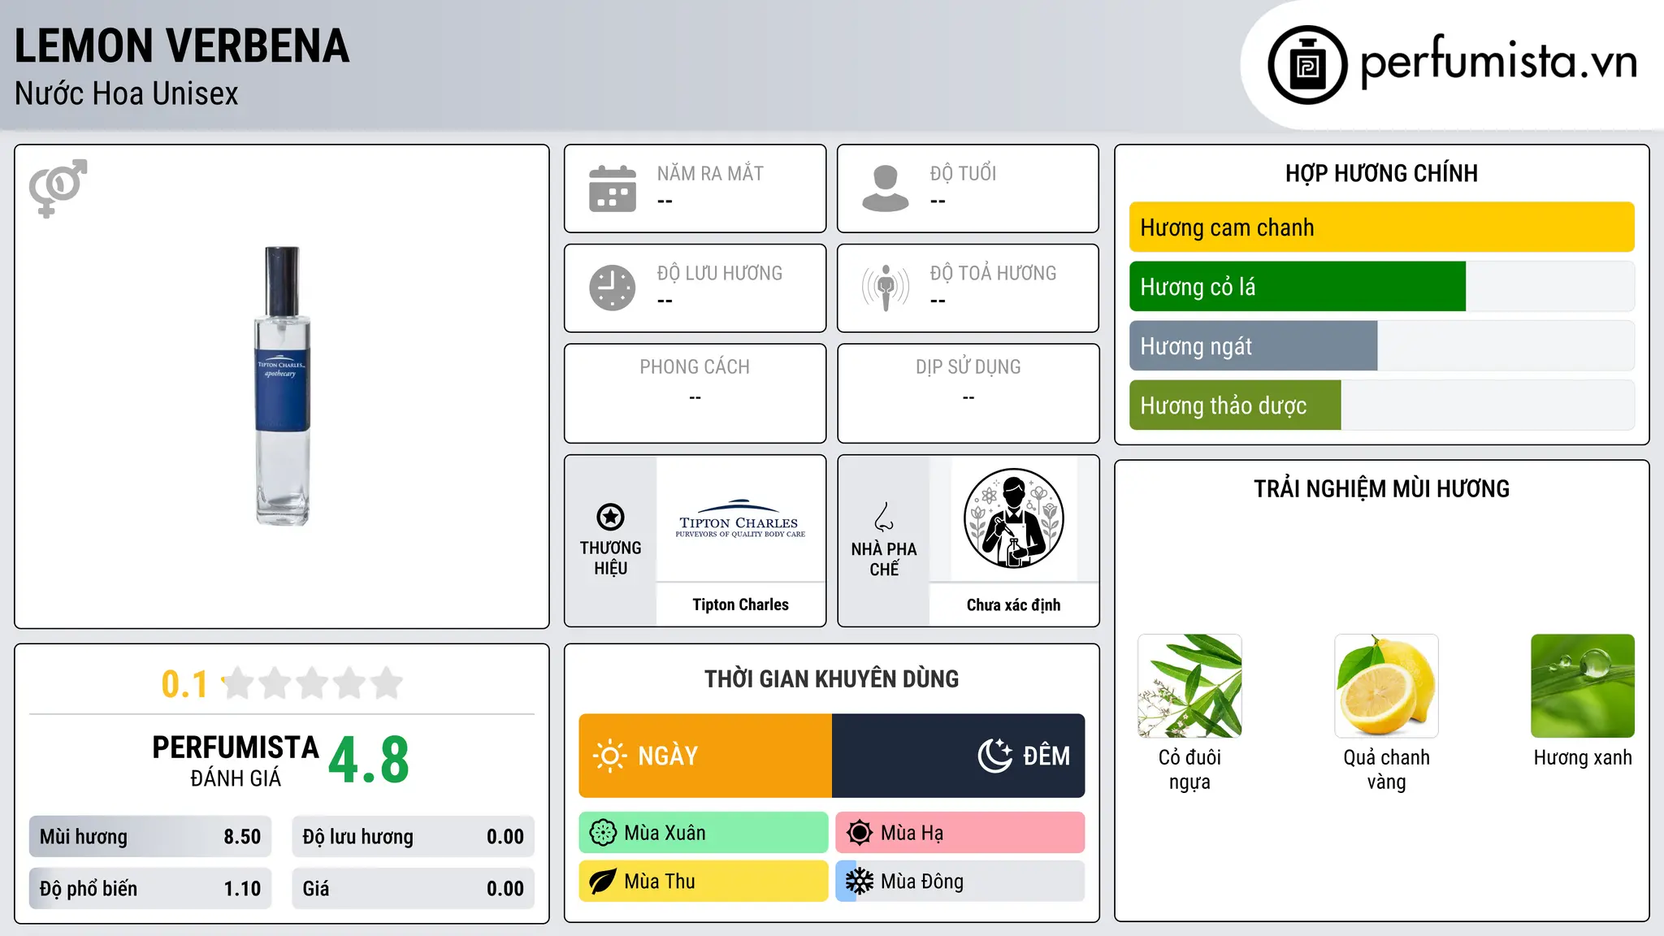
Task: Click the NHÀ PHA CHẾ label
Action: coord(884,559)
